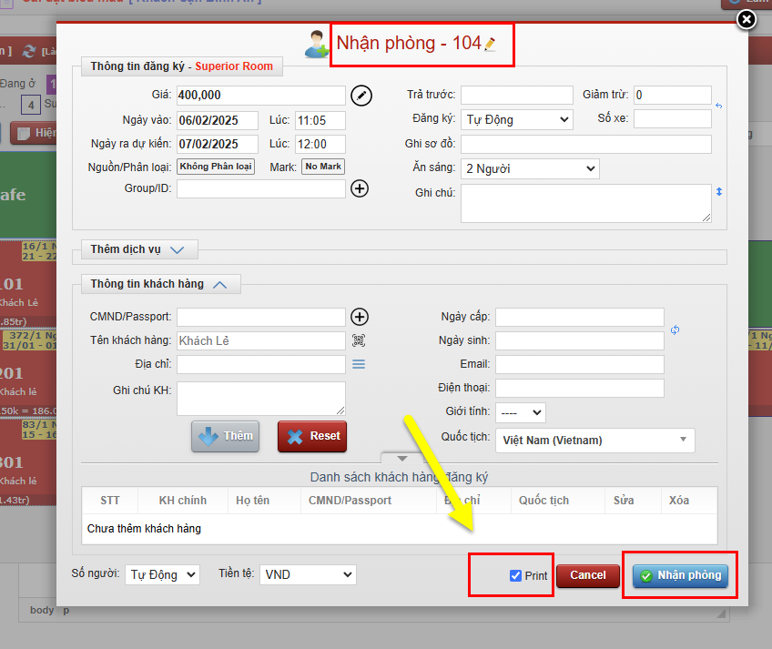772x649 pixels.
Task: Toggle the No Mark tag
Action: point(323,167)
